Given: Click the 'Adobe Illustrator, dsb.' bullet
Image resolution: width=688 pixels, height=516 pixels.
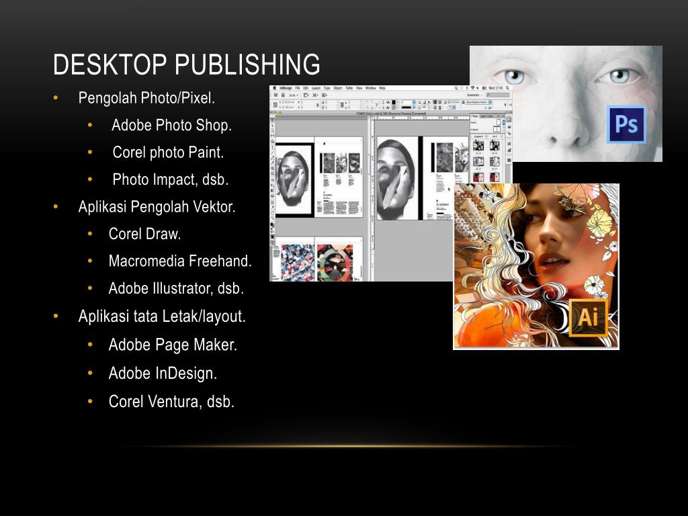Looking at the screenshot, I should (176, 288).
